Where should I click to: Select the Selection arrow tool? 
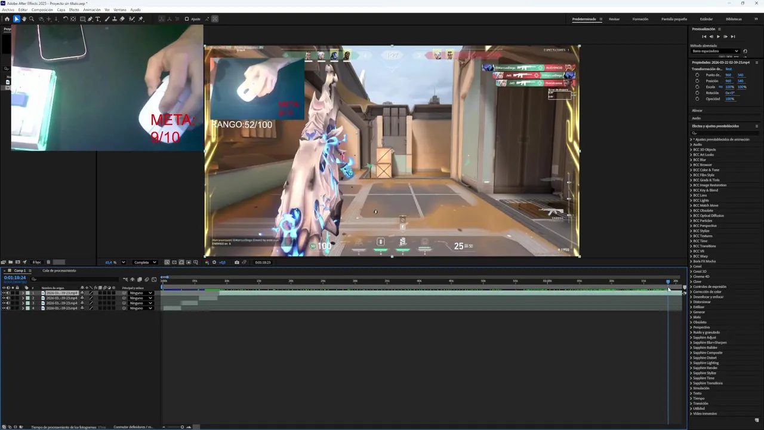pos(17,19)
